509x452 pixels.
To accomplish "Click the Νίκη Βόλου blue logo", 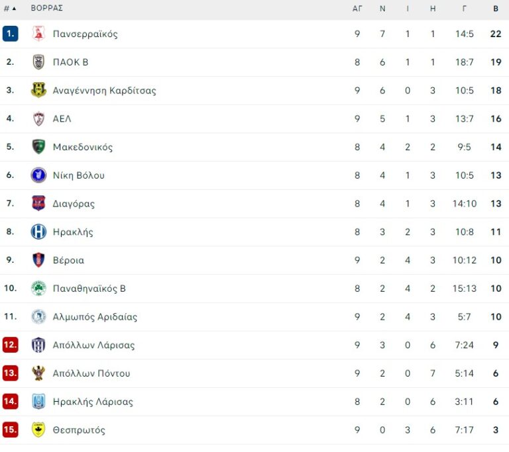I will pyautogui.click(x=38, y=175).
